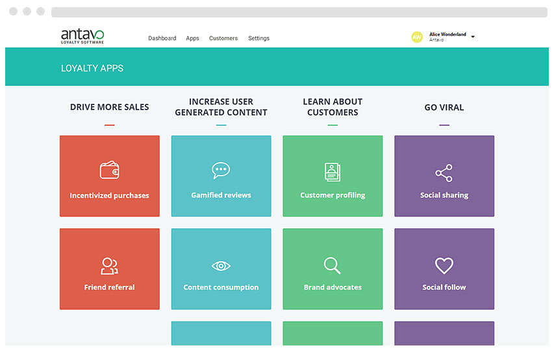This screenshot has height=350, width=554.
Task: Click the eye icon for Content consumption
Action: (221, 266)
